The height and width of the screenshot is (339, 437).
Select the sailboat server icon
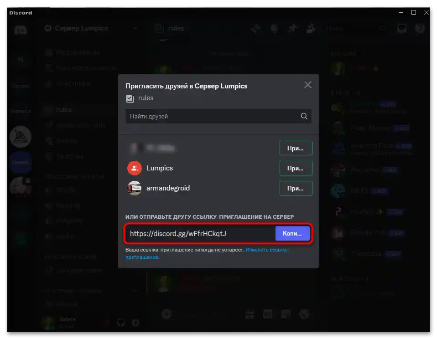click(x=21, y=136)
